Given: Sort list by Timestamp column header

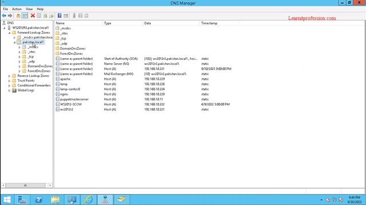Looking at the screenshot, I should coord(220,23).
